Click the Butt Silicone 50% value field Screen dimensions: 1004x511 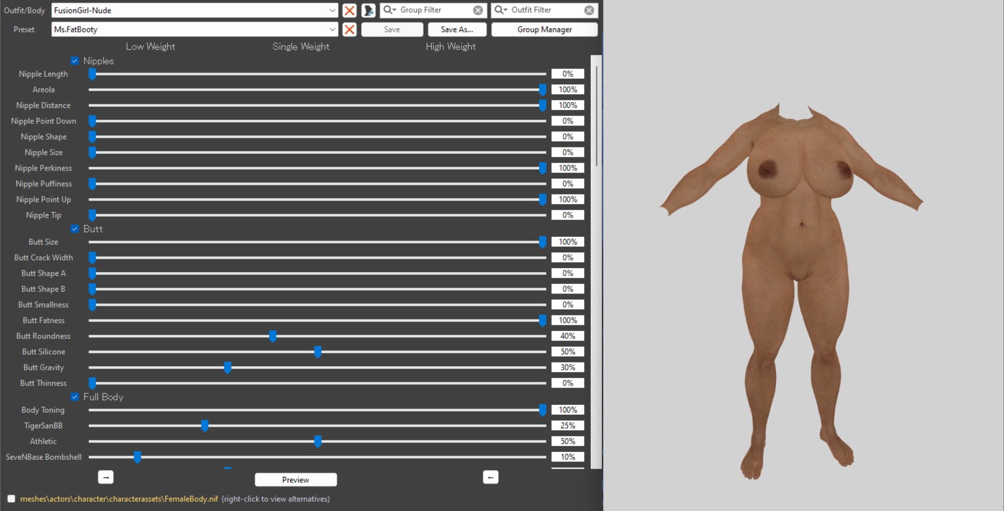click(568, 351)
